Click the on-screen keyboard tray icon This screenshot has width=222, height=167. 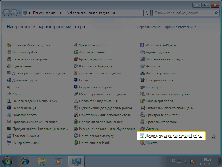click(x=179, y=161)
